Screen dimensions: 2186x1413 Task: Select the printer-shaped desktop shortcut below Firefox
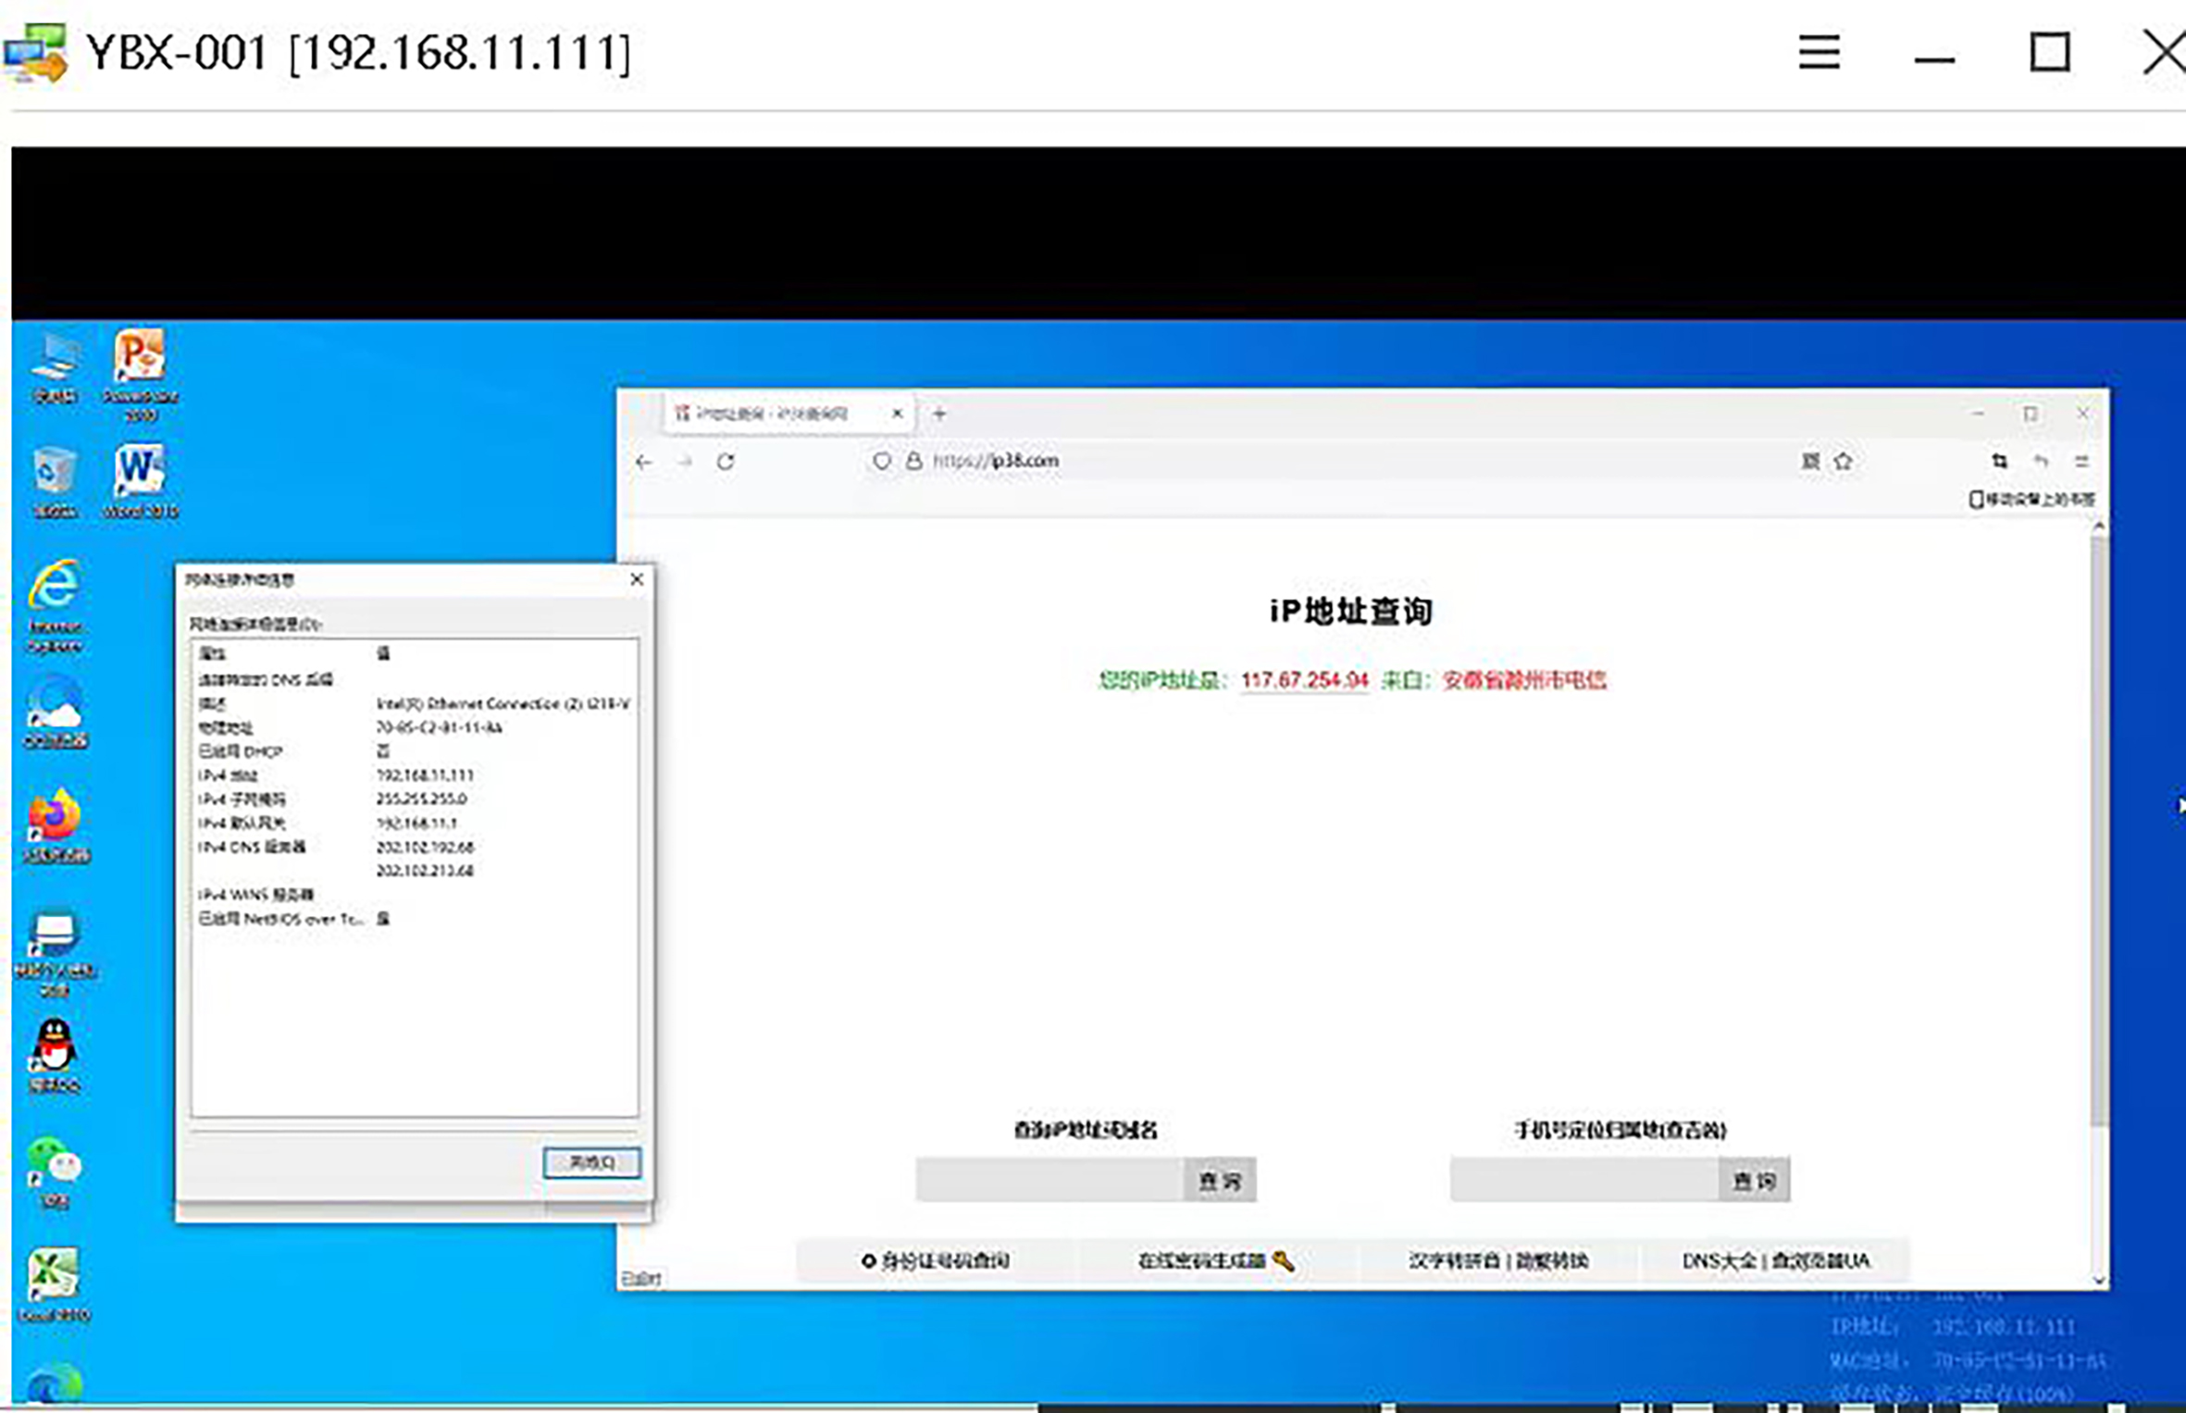point(55,953)
